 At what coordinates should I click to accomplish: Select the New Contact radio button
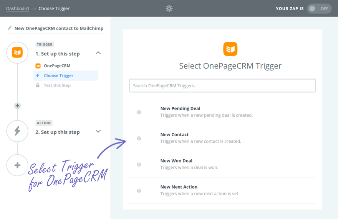(x=139, y=138)
